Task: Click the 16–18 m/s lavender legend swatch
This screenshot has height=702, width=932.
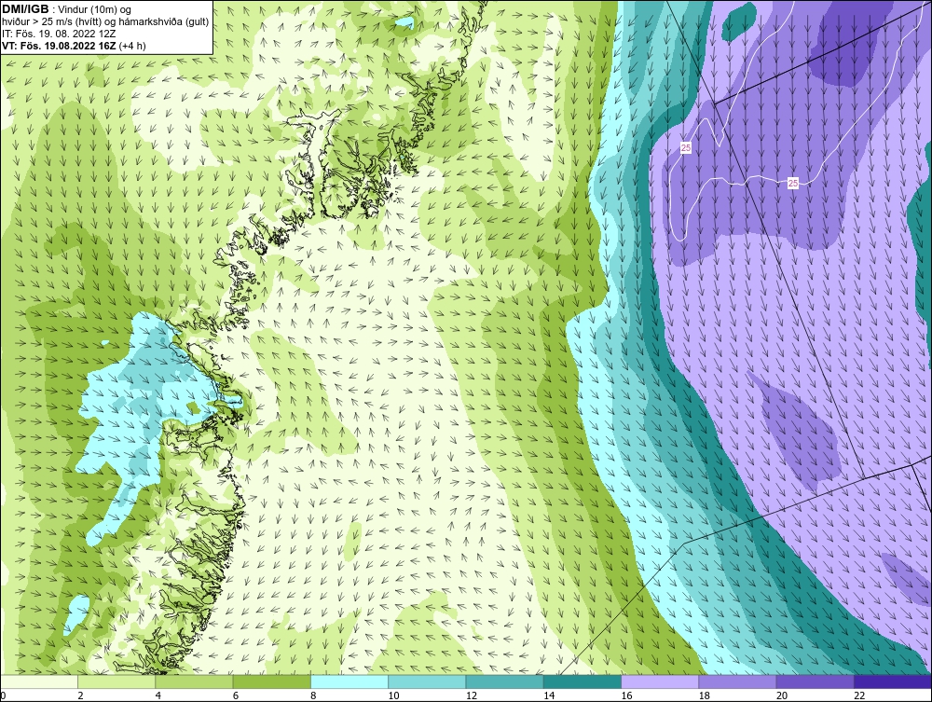Action: coord(660,681)
